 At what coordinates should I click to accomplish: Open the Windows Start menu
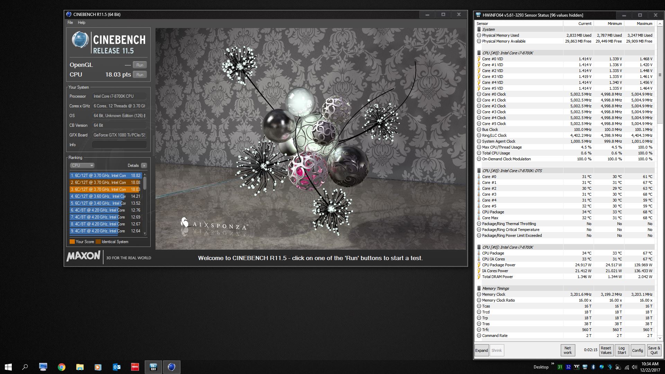click(x=8, y=367)
